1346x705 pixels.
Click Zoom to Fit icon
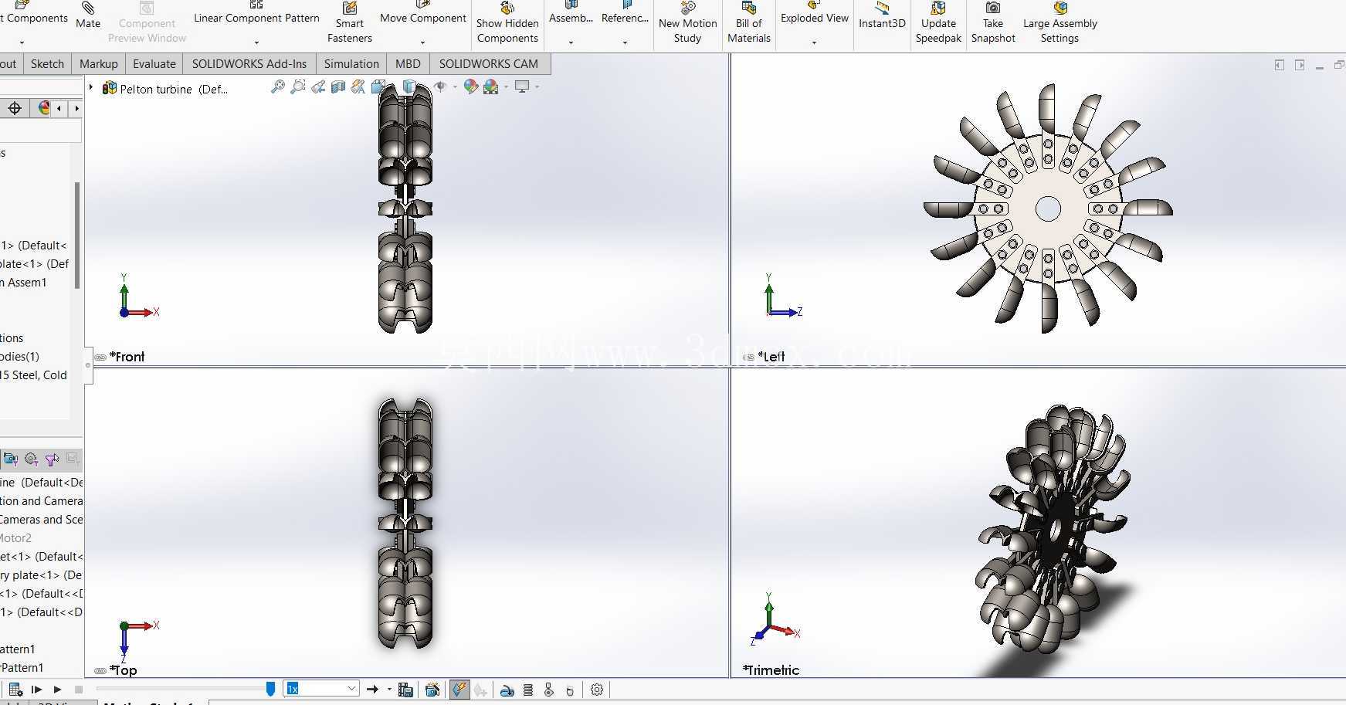(278, 87)
